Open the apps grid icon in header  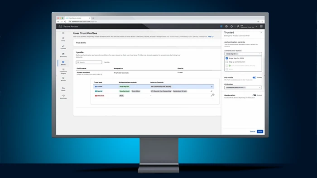261,26
